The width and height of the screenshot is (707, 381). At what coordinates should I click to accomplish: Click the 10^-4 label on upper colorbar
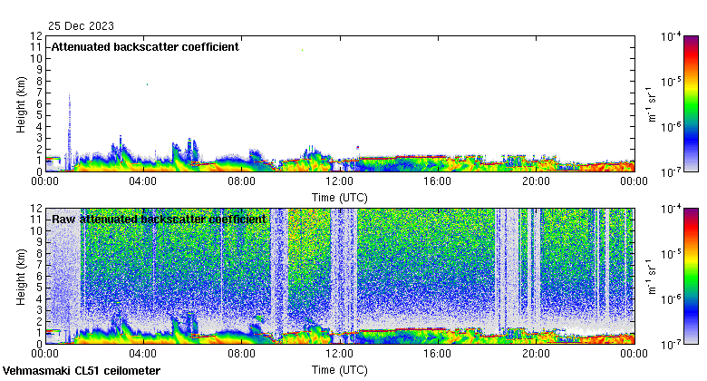click(x=671, y=36)
